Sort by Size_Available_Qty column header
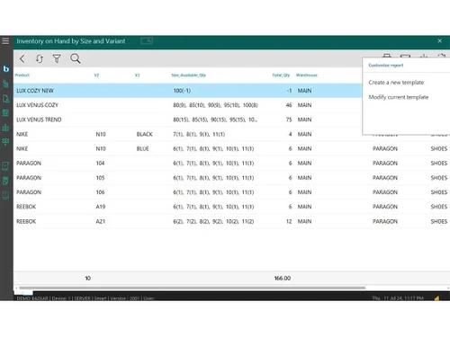Screen dimensions: 450x337 [x=188, y=75]
